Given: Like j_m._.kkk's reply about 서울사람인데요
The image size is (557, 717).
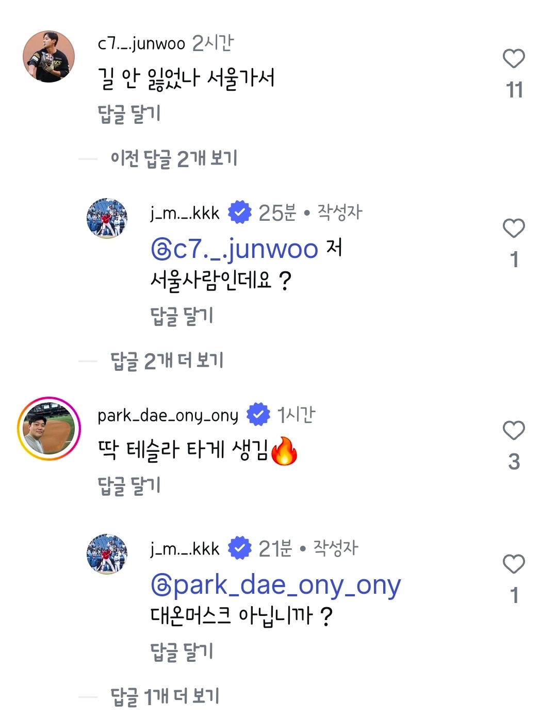Looking at the screenshot, I should click(514, 229).
